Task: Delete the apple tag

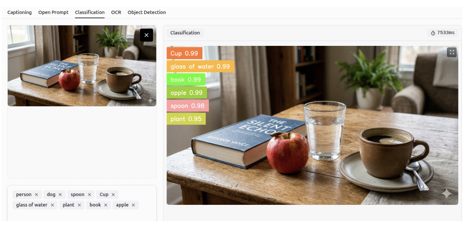Action: [x=133, y=205]
